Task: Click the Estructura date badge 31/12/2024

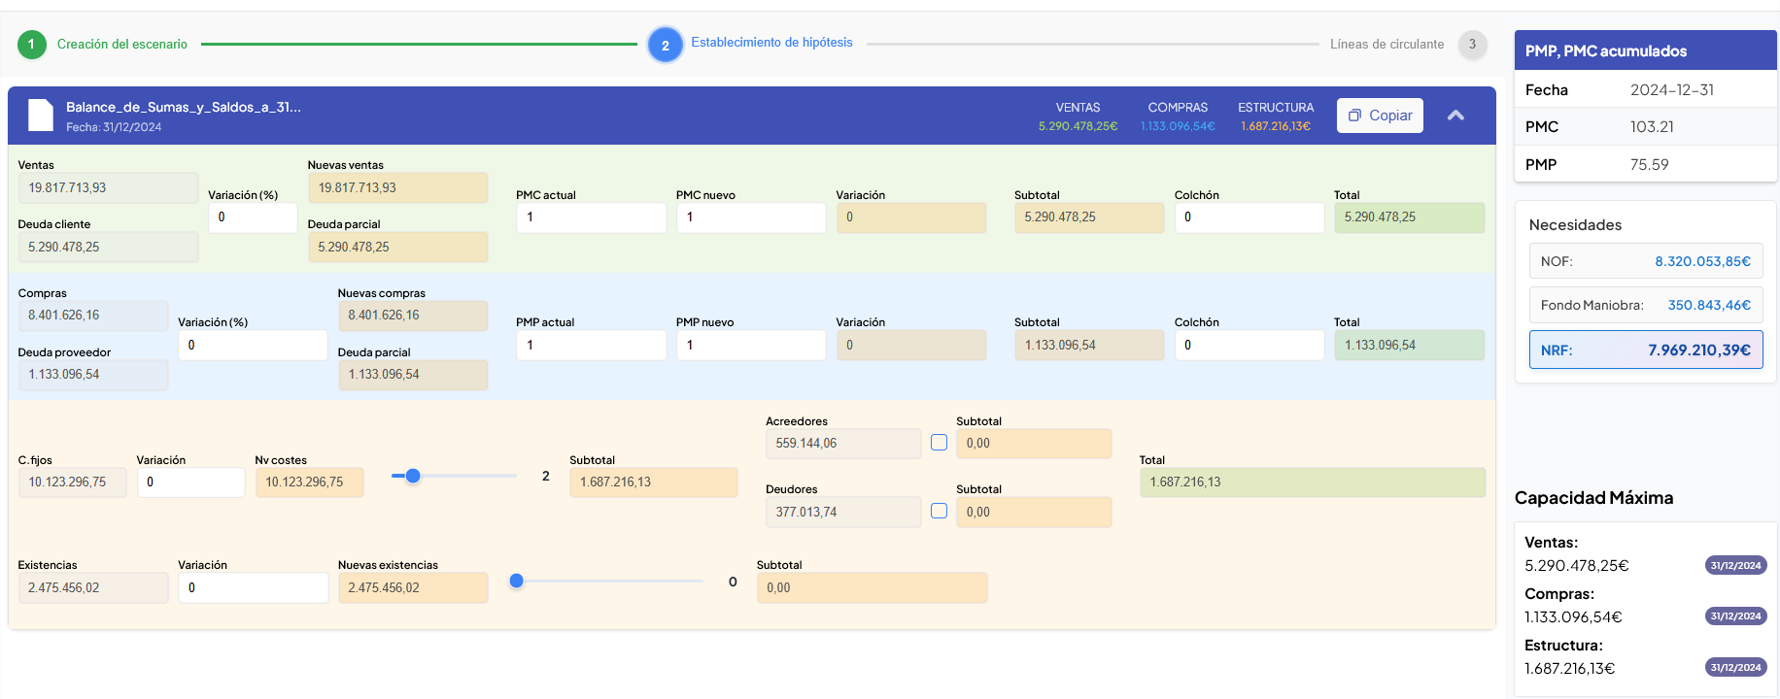Action: click(1735, 668)
